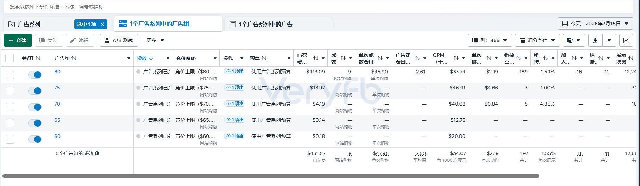The height and width of the screenshot is (186, 640).
Task: Click the 1项建议 badge in row 60
Action: [x=234, y=136]
